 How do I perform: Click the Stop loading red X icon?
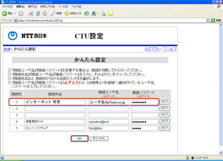point(31,13)
